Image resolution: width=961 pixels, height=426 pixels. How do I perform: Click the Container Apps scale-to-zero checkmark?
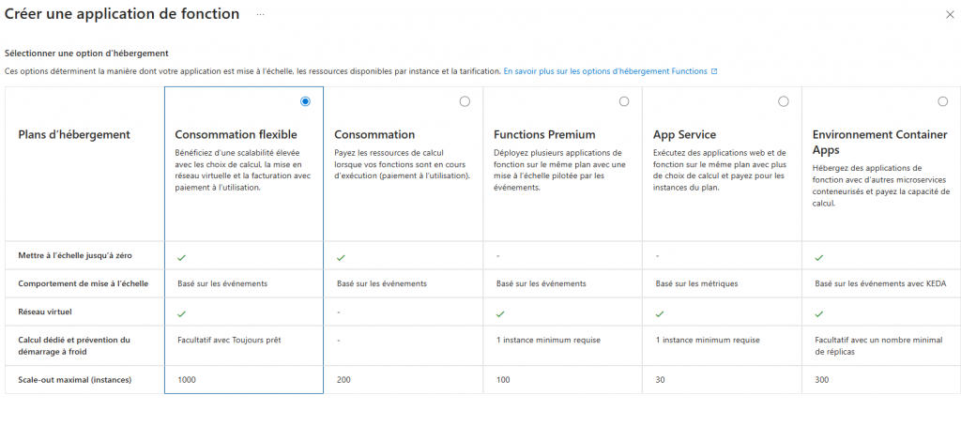[818, 257]
